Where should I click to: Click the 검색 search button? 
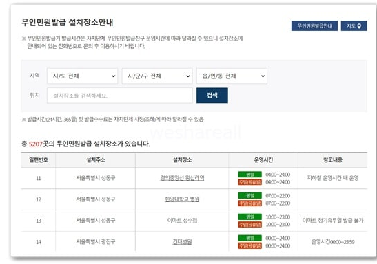point(212,96)
